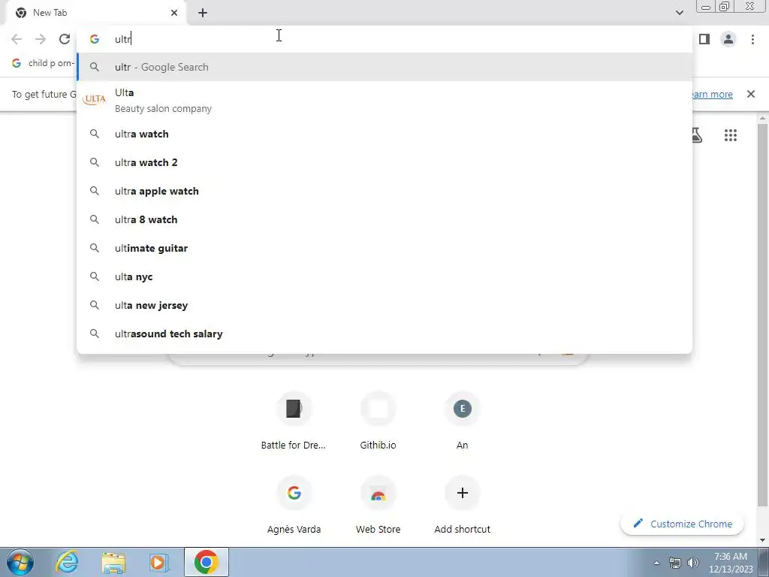
Task: Open the Githib.io shortcut
Action: (378, 421)
